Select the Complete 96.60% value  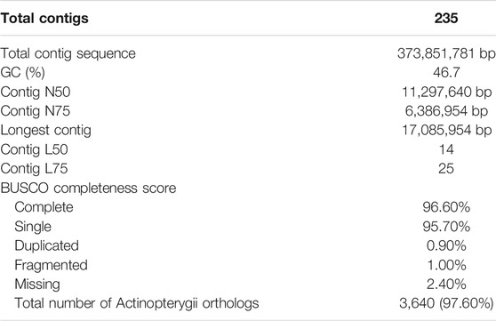tap(446, 207)
